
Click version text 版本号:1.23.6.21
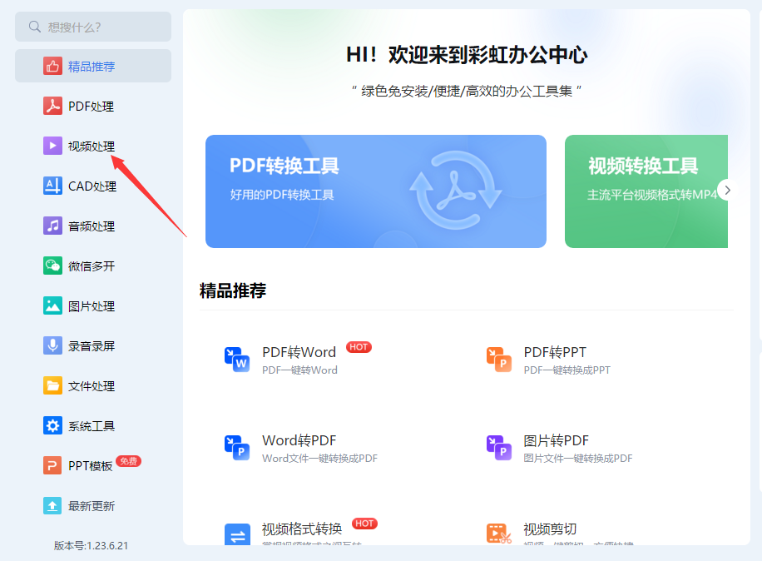coord(91,546)
